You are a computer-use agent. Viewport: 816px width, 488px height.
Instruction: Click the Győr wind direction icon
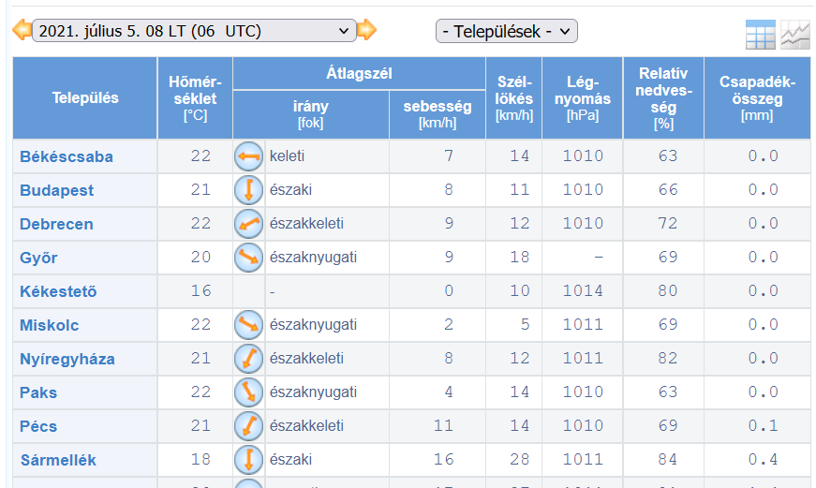click(x=248, y=258)
